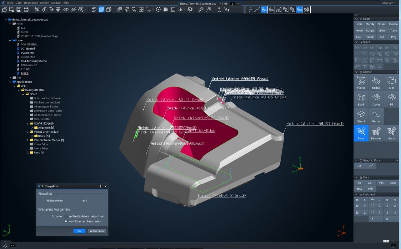
Task: Expand the Rand [3] tree node
Action: pyautogui.click(x=28, y=152)
